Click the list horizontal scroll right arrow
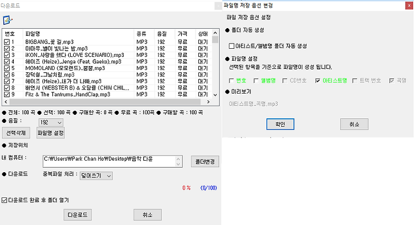Image resolution: width=414 pixels, height=225 pixels. point(208,102)
